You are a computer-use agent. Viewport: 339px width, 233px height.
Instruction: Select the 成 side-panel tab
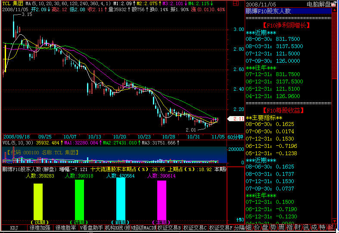314,227
